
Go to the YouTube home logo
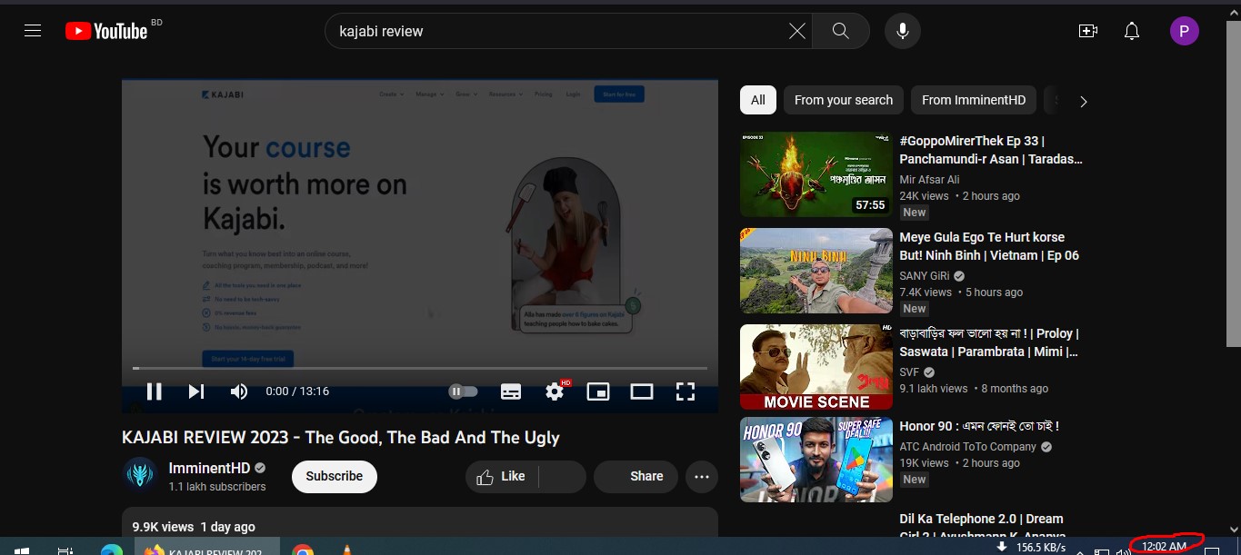tap(106, 31)
